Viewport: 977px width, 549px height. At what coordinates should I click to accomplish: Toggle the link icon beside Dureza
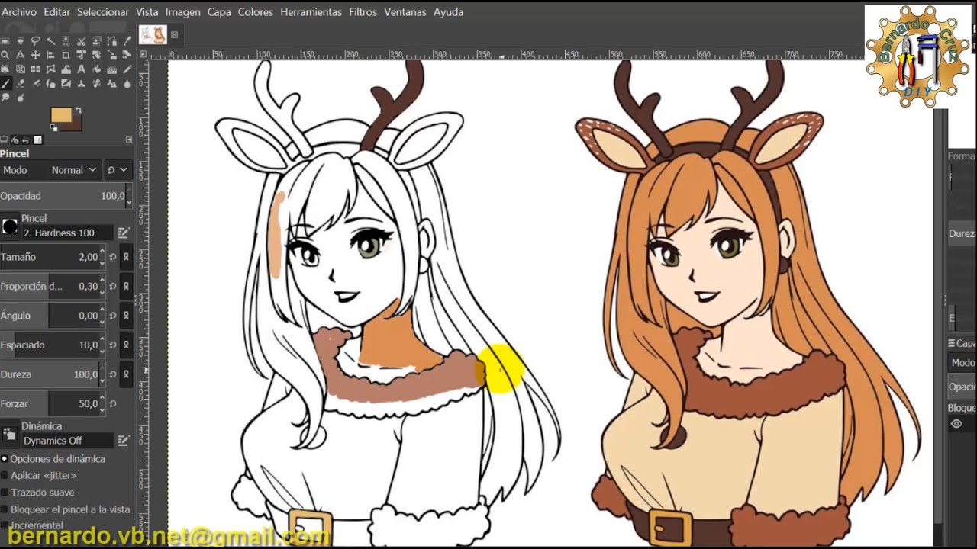click(x=127, y=374)
